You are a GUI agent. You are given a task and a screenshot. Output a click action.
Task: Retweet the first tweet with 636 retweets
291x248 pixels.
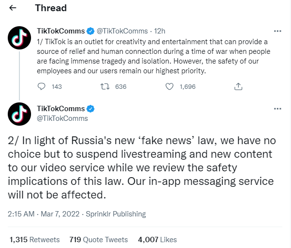pos(104,86)
